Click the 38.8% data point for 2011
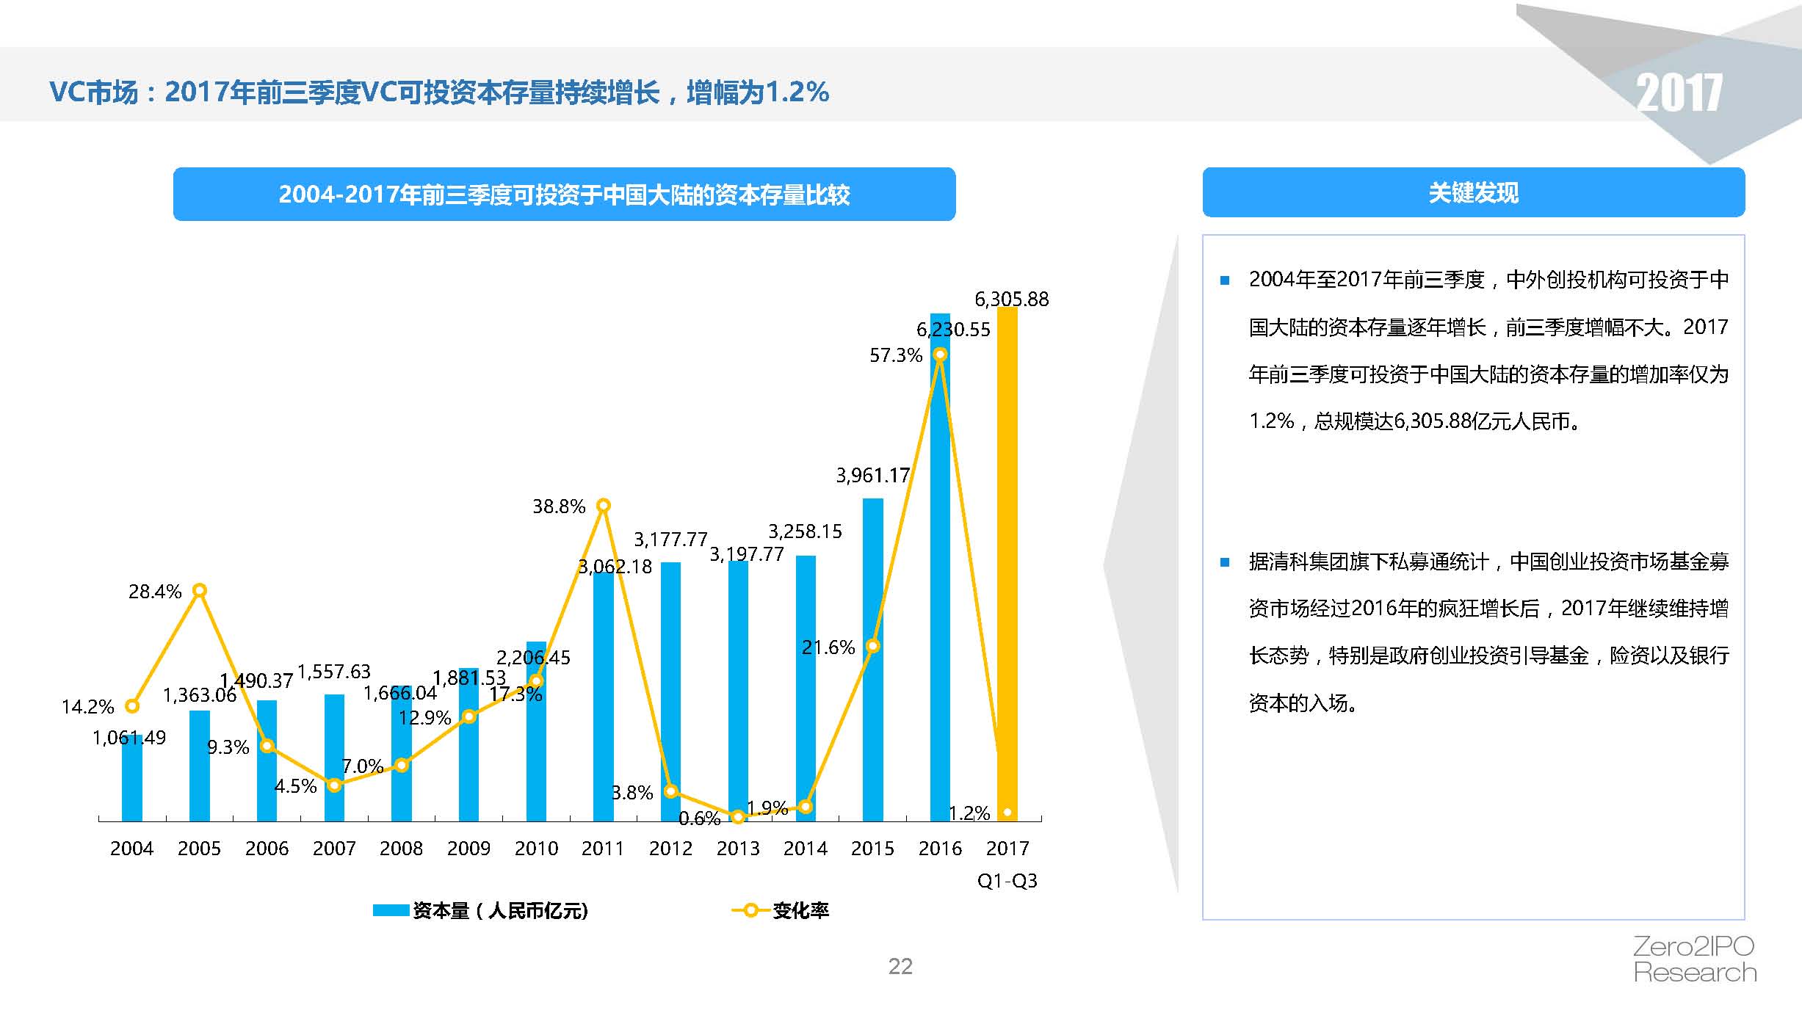Screen dimensions: 1802x1013 click(x=603, y=505)
